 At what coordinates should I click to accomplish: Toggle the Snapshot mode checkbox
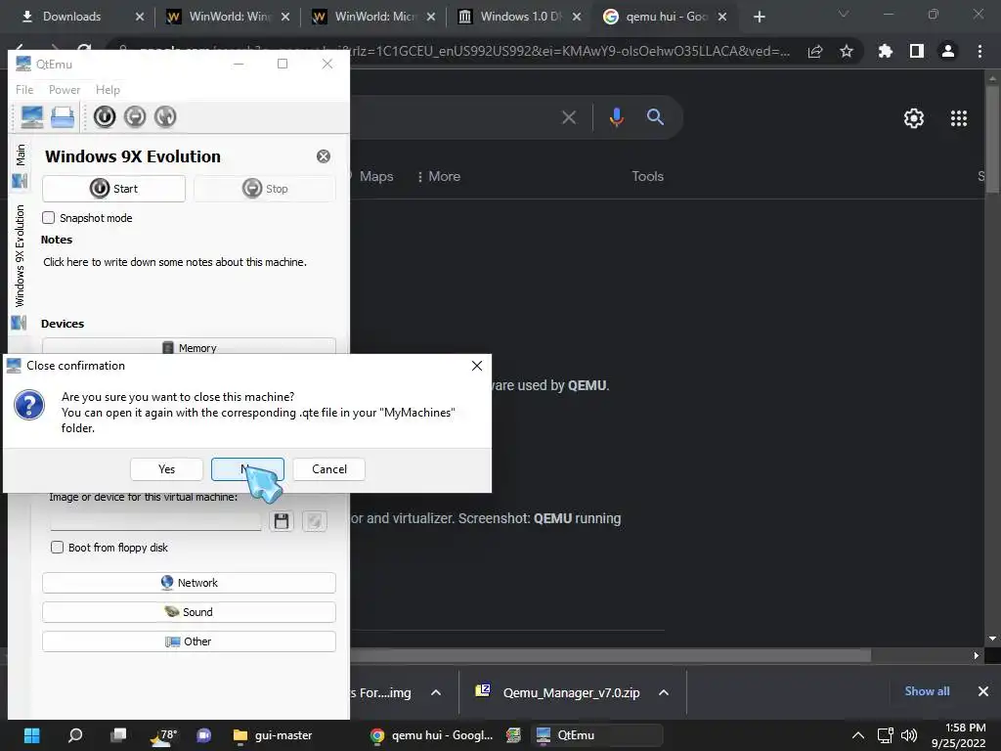tap(49, 218)
